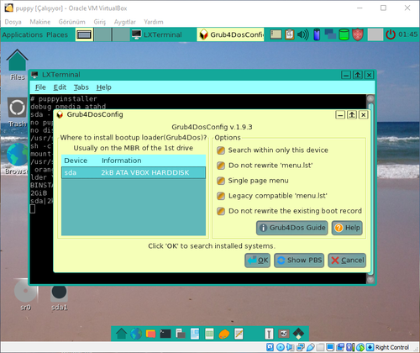Open VirtualBox Dosya menu
This screenshot has width=420, height=353.
(x=13, y=22)
